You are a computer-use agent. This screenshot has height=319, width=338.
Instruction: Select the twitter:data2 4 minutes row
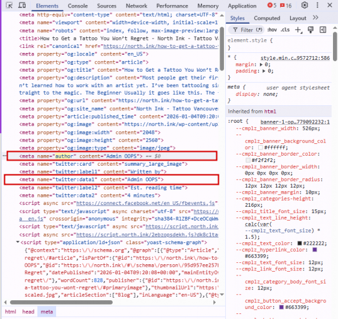90,196
